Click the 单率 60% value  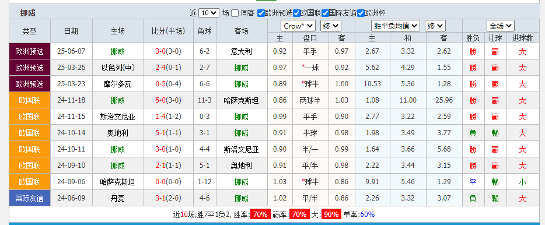tap(368, 215)
